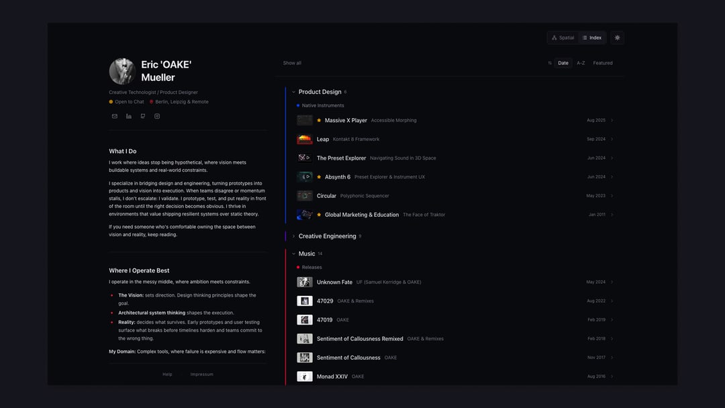Open the Unknown Fate release thumbnail
This screenshot has height=408, width=725.
[305, 283]
